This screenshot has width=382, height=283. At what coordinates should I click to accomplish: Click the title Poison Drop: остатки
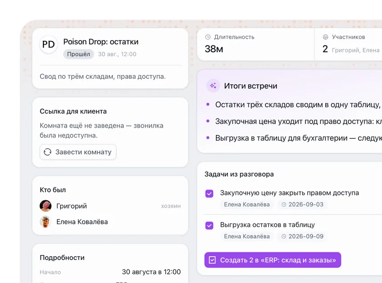tap(101, 42)
